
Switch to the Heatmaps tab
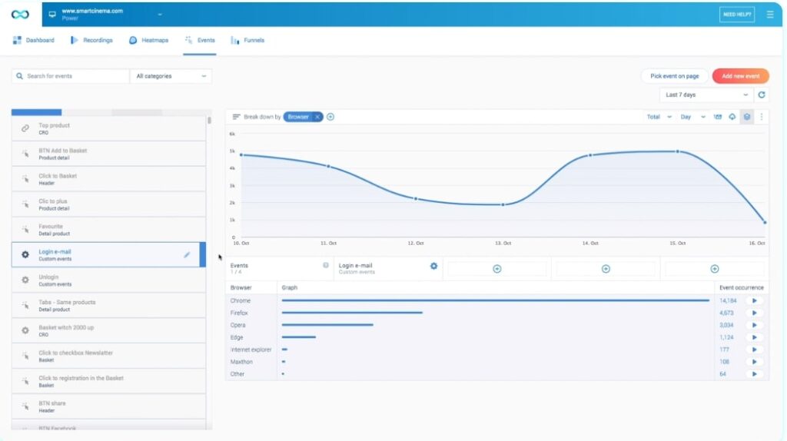click(148, 40)
